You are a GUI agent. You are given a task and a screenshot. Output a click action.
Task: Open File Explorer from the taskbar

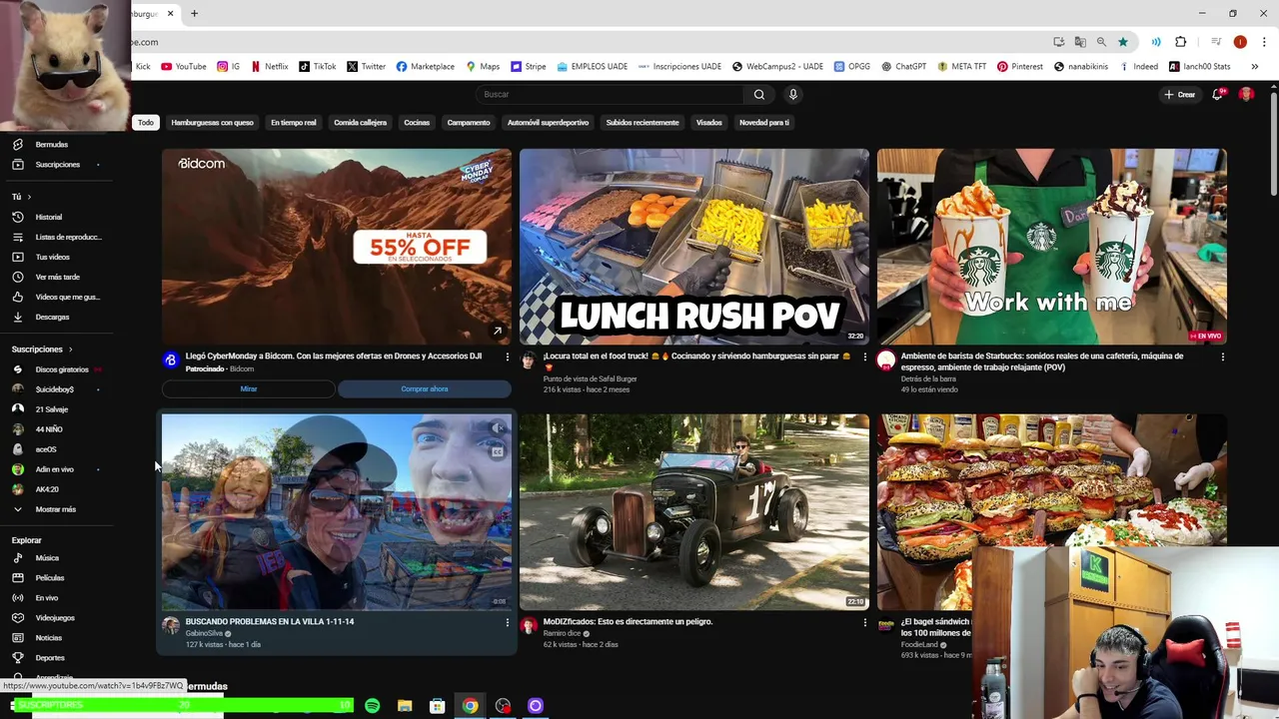point(405,706)
